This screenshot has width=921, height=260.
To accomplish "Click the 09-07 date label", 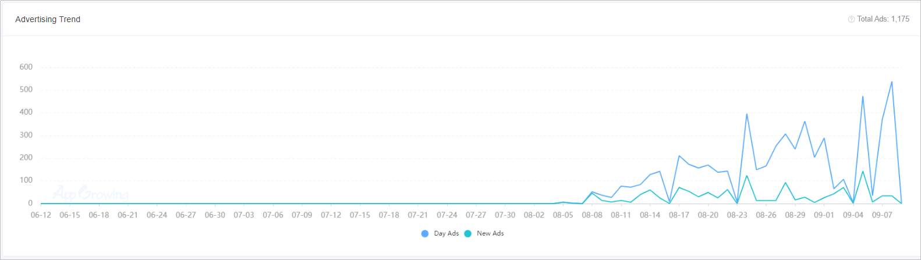I will [882, 215].
